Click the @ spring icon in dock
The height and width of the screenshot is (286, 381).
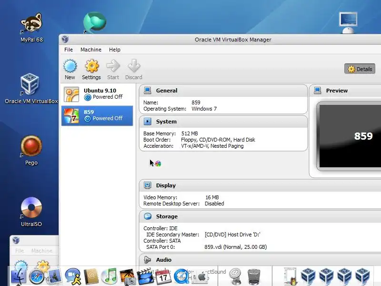pyautogui.click(x=235, y=276)
